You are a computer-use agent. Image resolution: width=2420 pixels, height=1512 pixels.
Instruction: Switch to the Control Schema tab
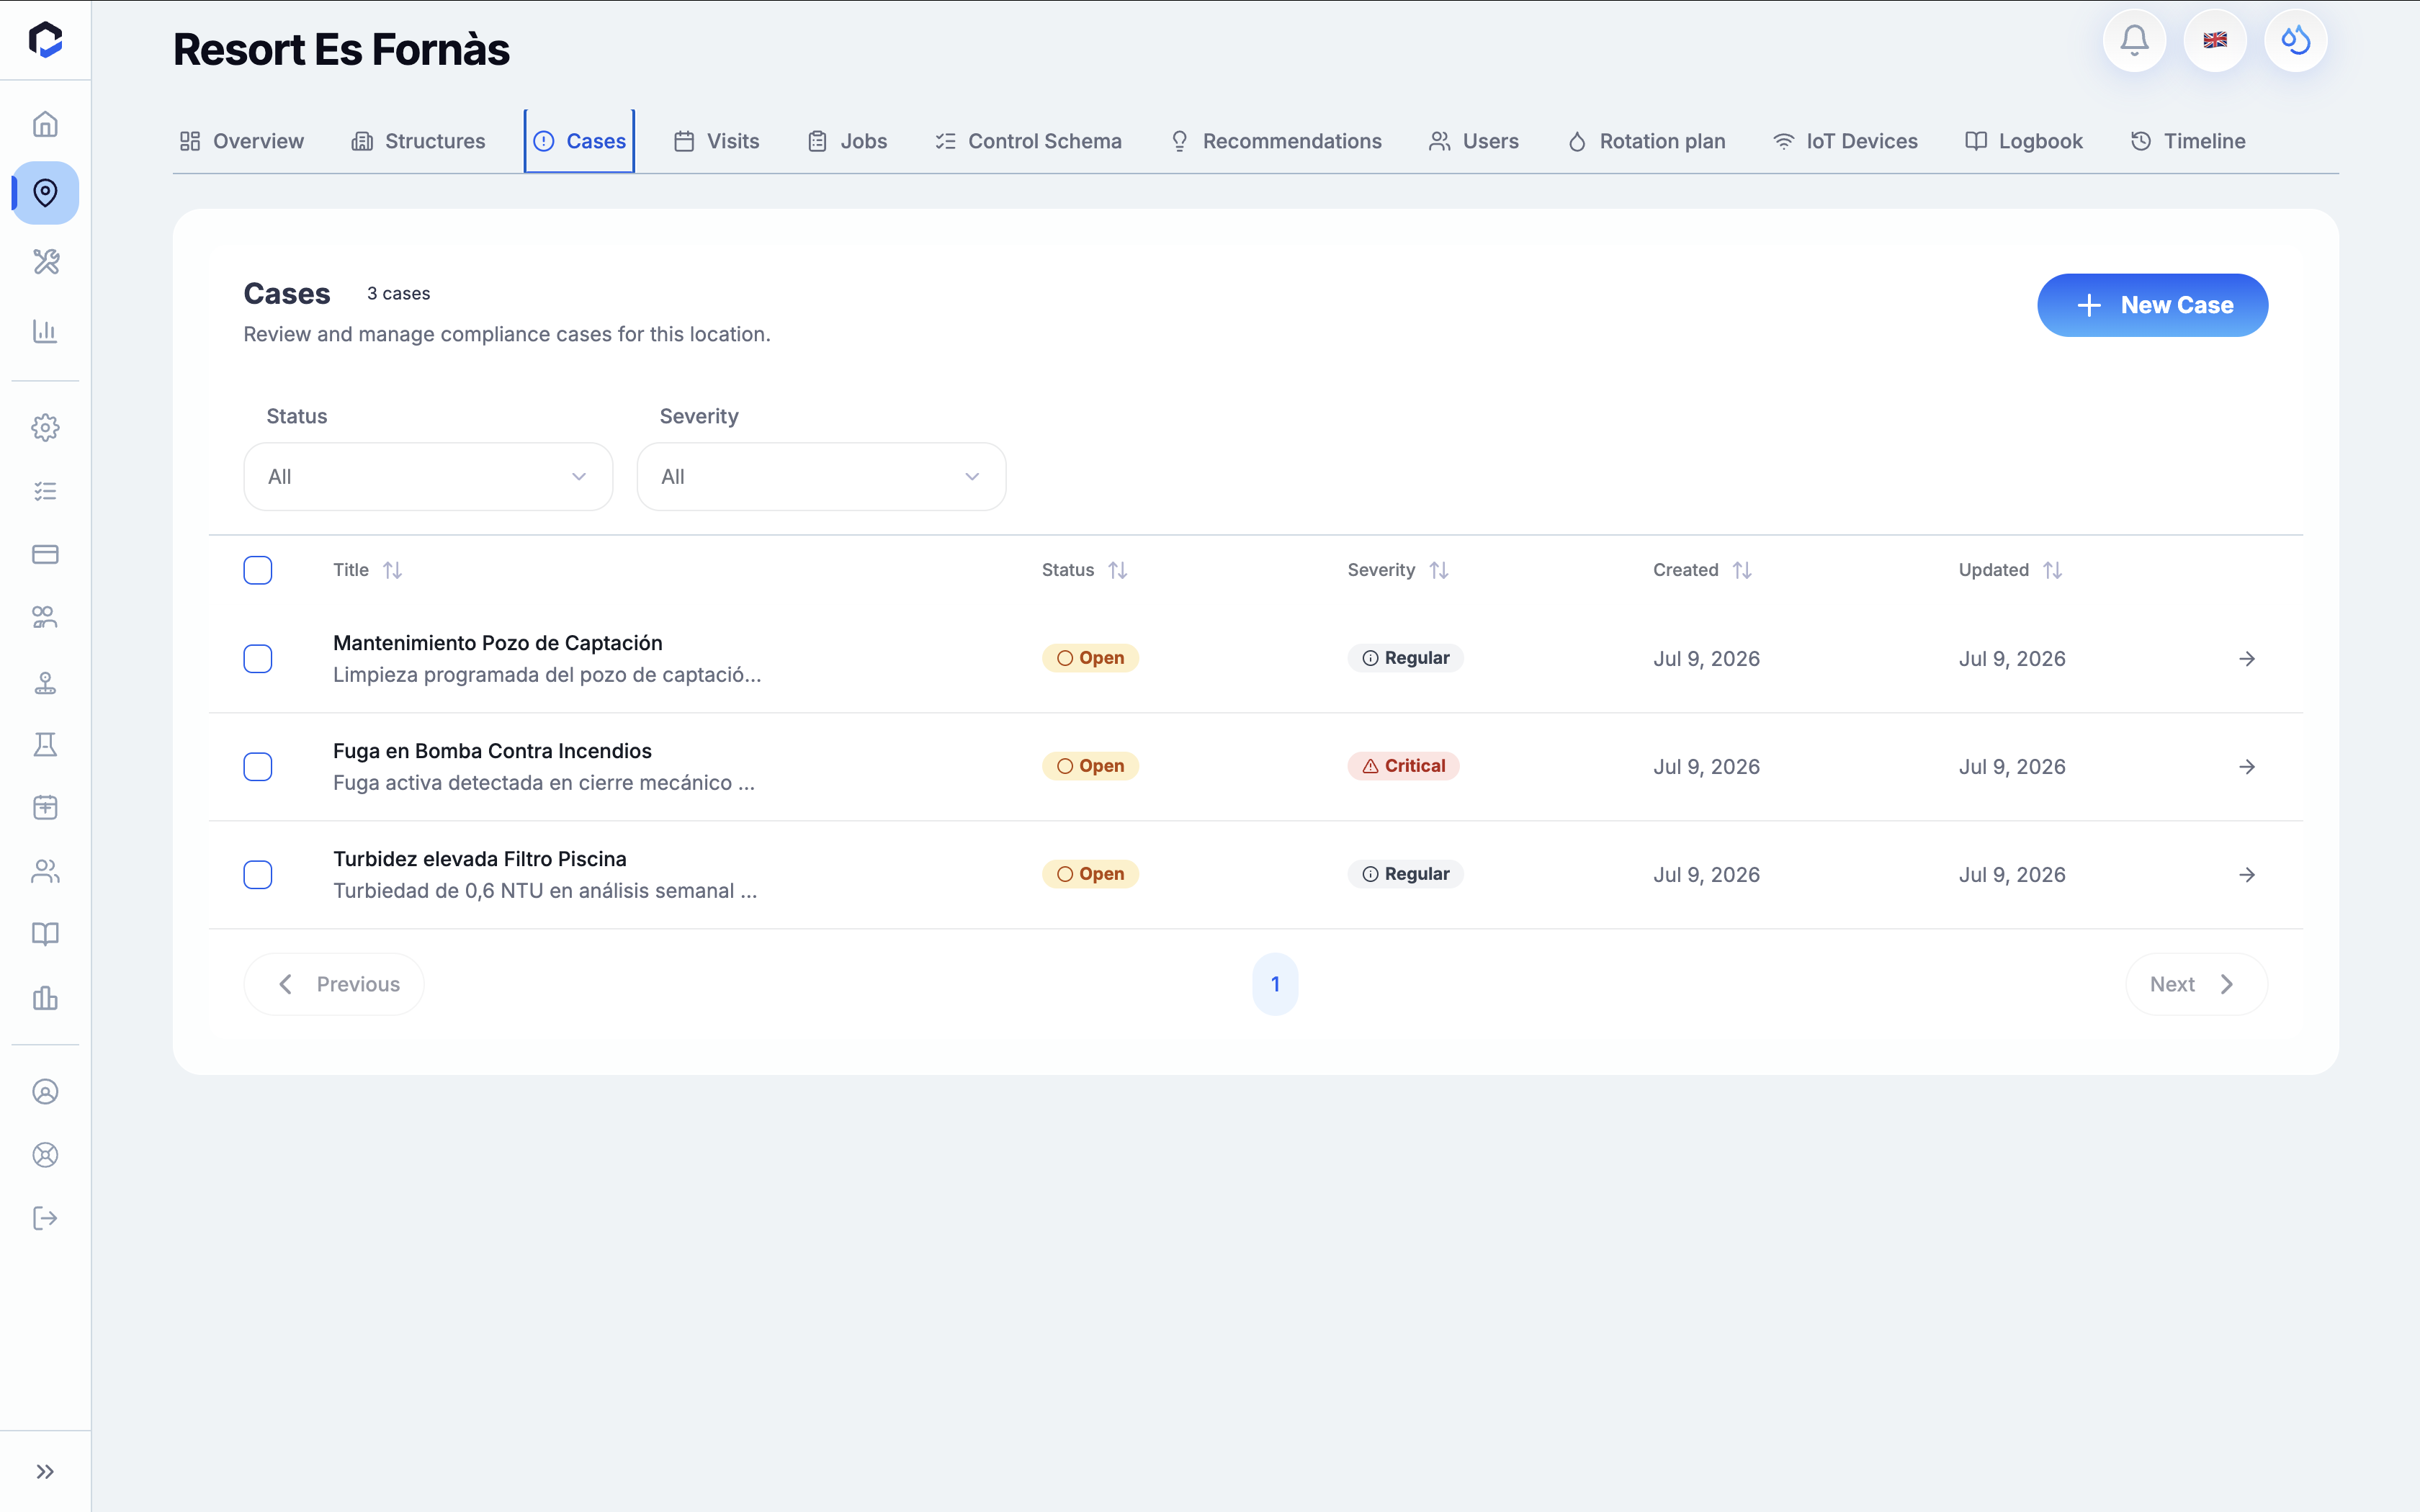(1028, 141)
